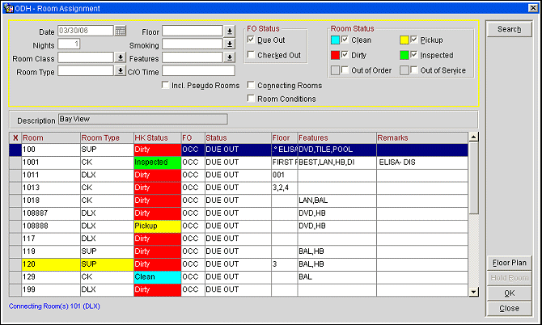
Task: Click the red Dirty color swatch
Action: coord(335,55)
